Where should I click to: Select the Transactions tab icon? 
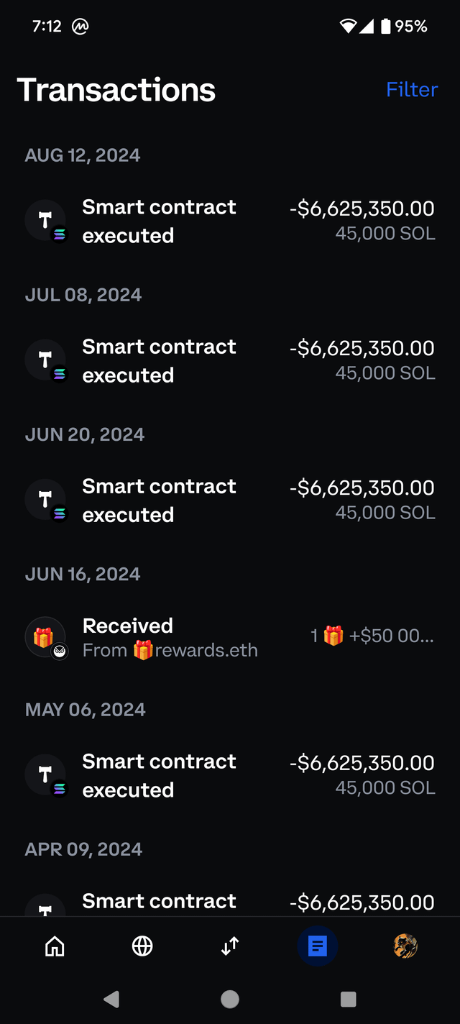318,946
